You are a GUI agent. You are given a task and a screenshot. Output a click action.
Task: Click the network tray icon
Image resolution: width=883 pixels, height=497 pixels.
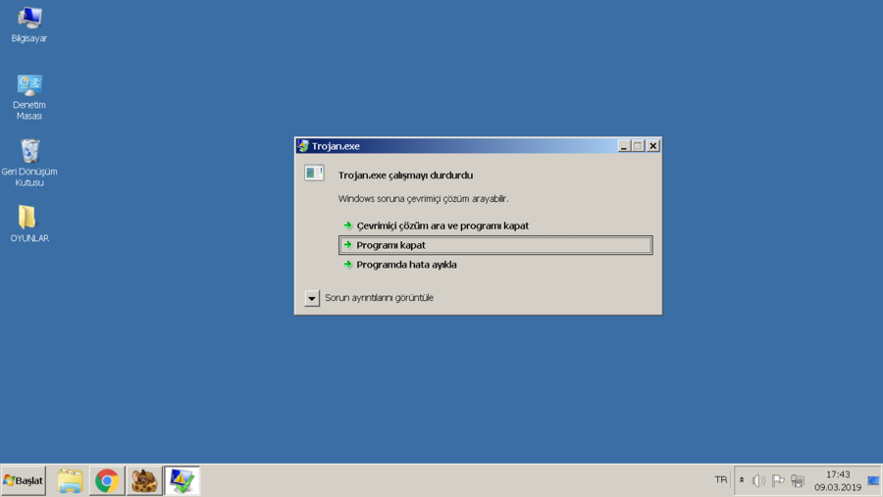click(x=798, y=480)
